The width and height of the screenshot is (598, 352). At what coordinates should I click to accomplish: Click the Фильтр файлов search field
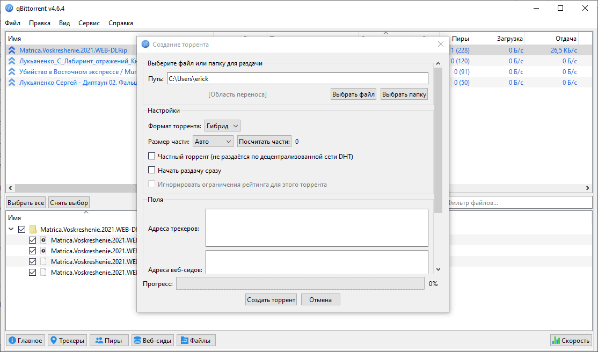coord(520,202)
